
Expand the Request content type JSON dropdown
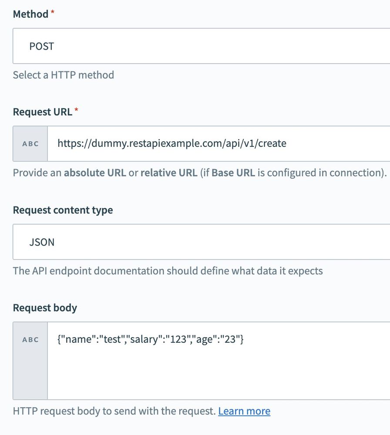point(200,242)
